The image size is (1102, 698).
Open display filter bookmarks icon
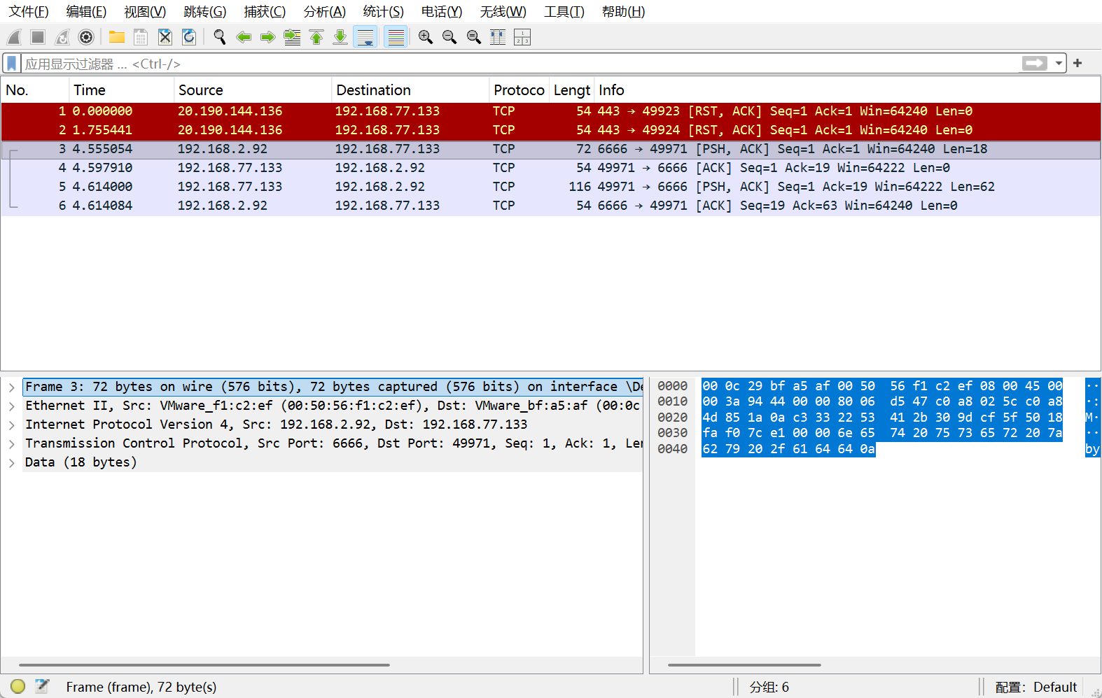(x=12, y=64)
